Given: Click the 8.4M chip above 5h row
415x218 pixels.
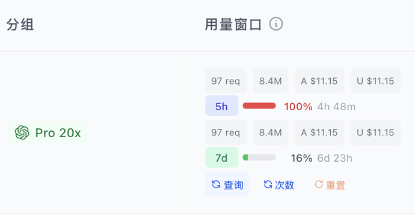Looking at the screenshot, I should 271,81.
